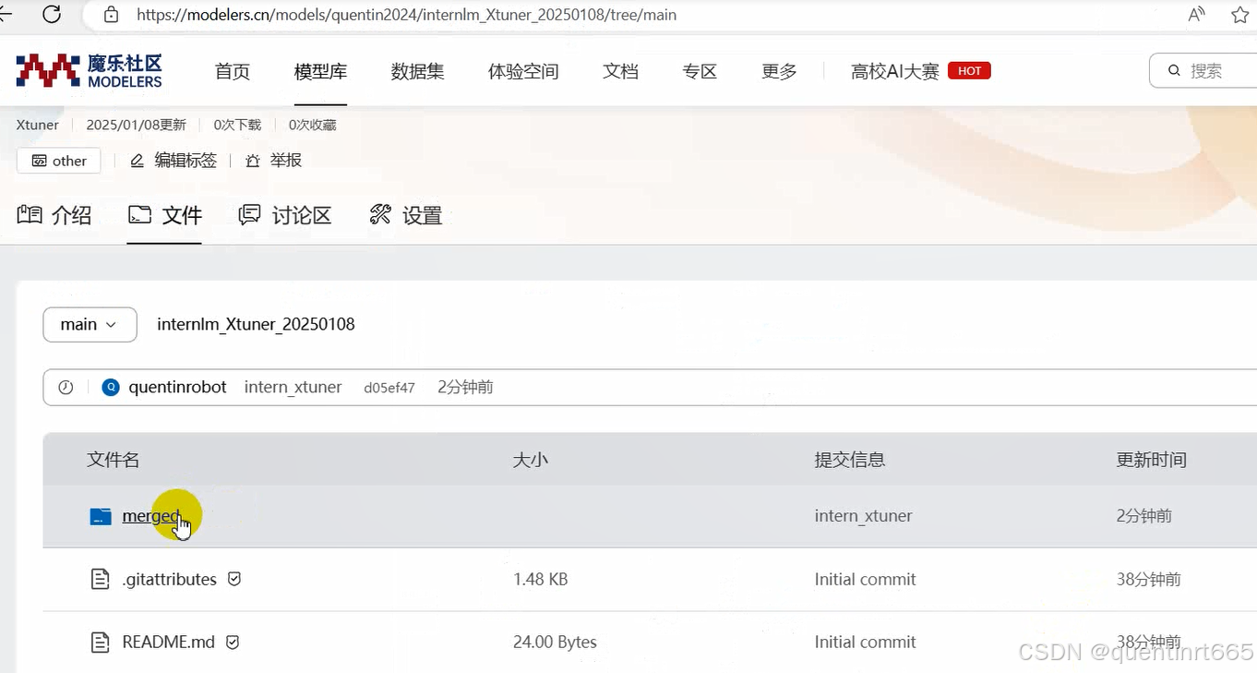1257x673 pixels.
Task: Click the quentinrobot user link
Action: click(177, 388)
